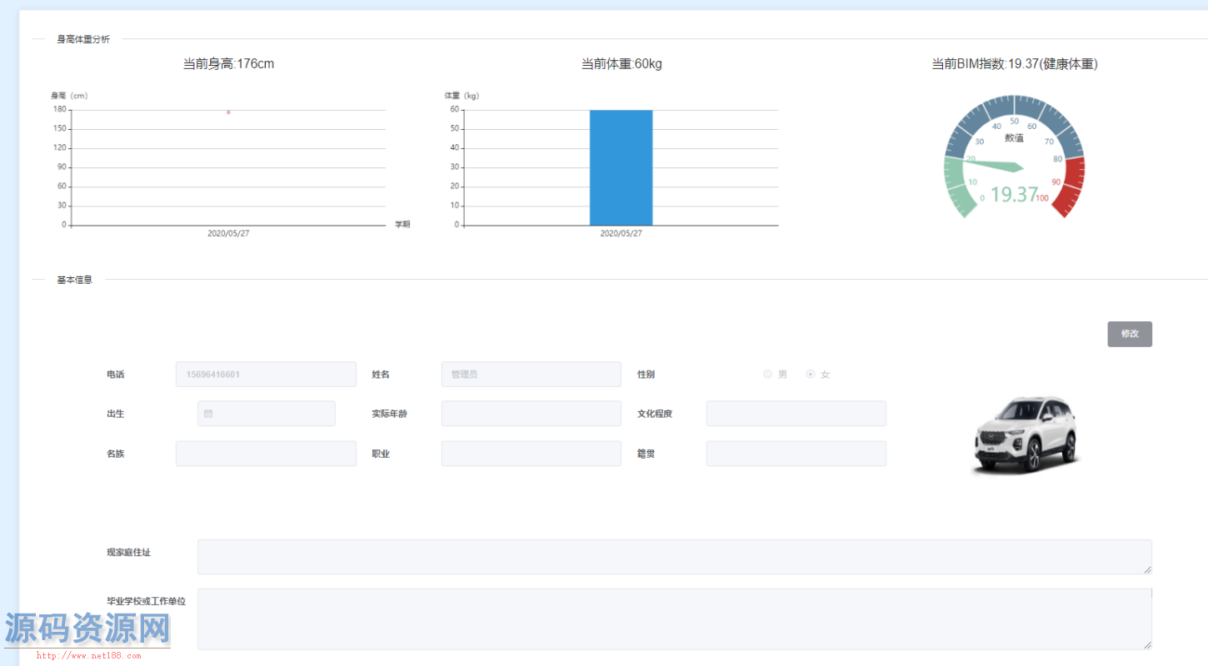Click the 电话 phone number field
1208x666 pixels.
click(266, 375)
